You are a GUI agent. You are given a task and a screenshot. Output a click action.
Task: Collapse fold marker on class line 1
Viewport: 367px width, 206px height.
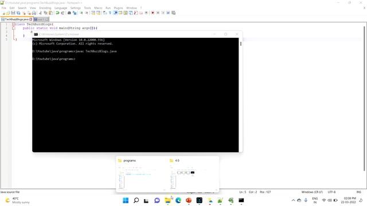point(14,24)
